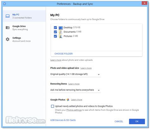This screenshot has width=150, height=129.
Task: Click the Documents 0 MB folder label
Action: (72, 32)
